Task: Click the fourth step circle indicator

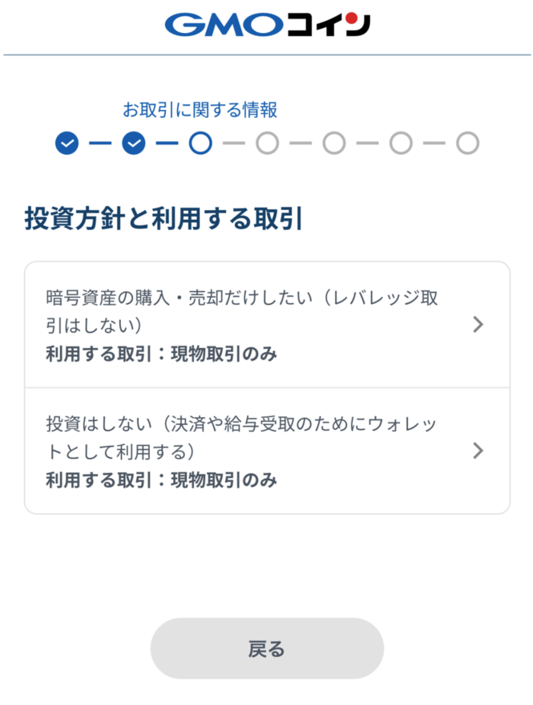Action: (x=268, y=144)
